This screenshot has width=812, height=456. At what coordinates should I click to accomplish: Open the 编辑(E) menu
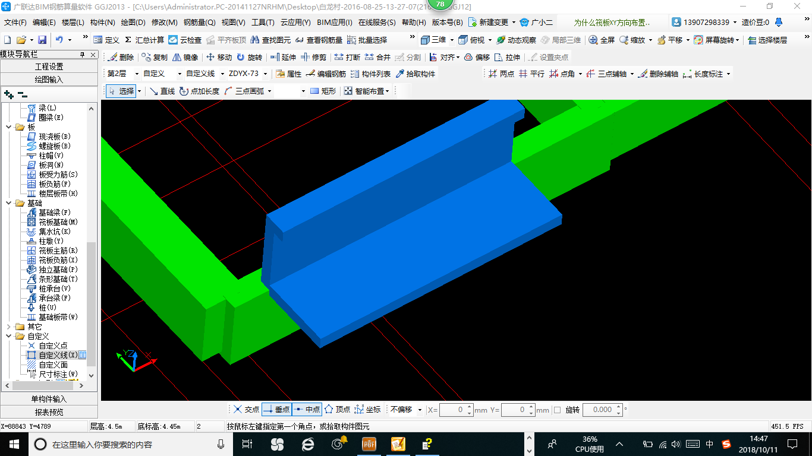click(x=44, y=23)
